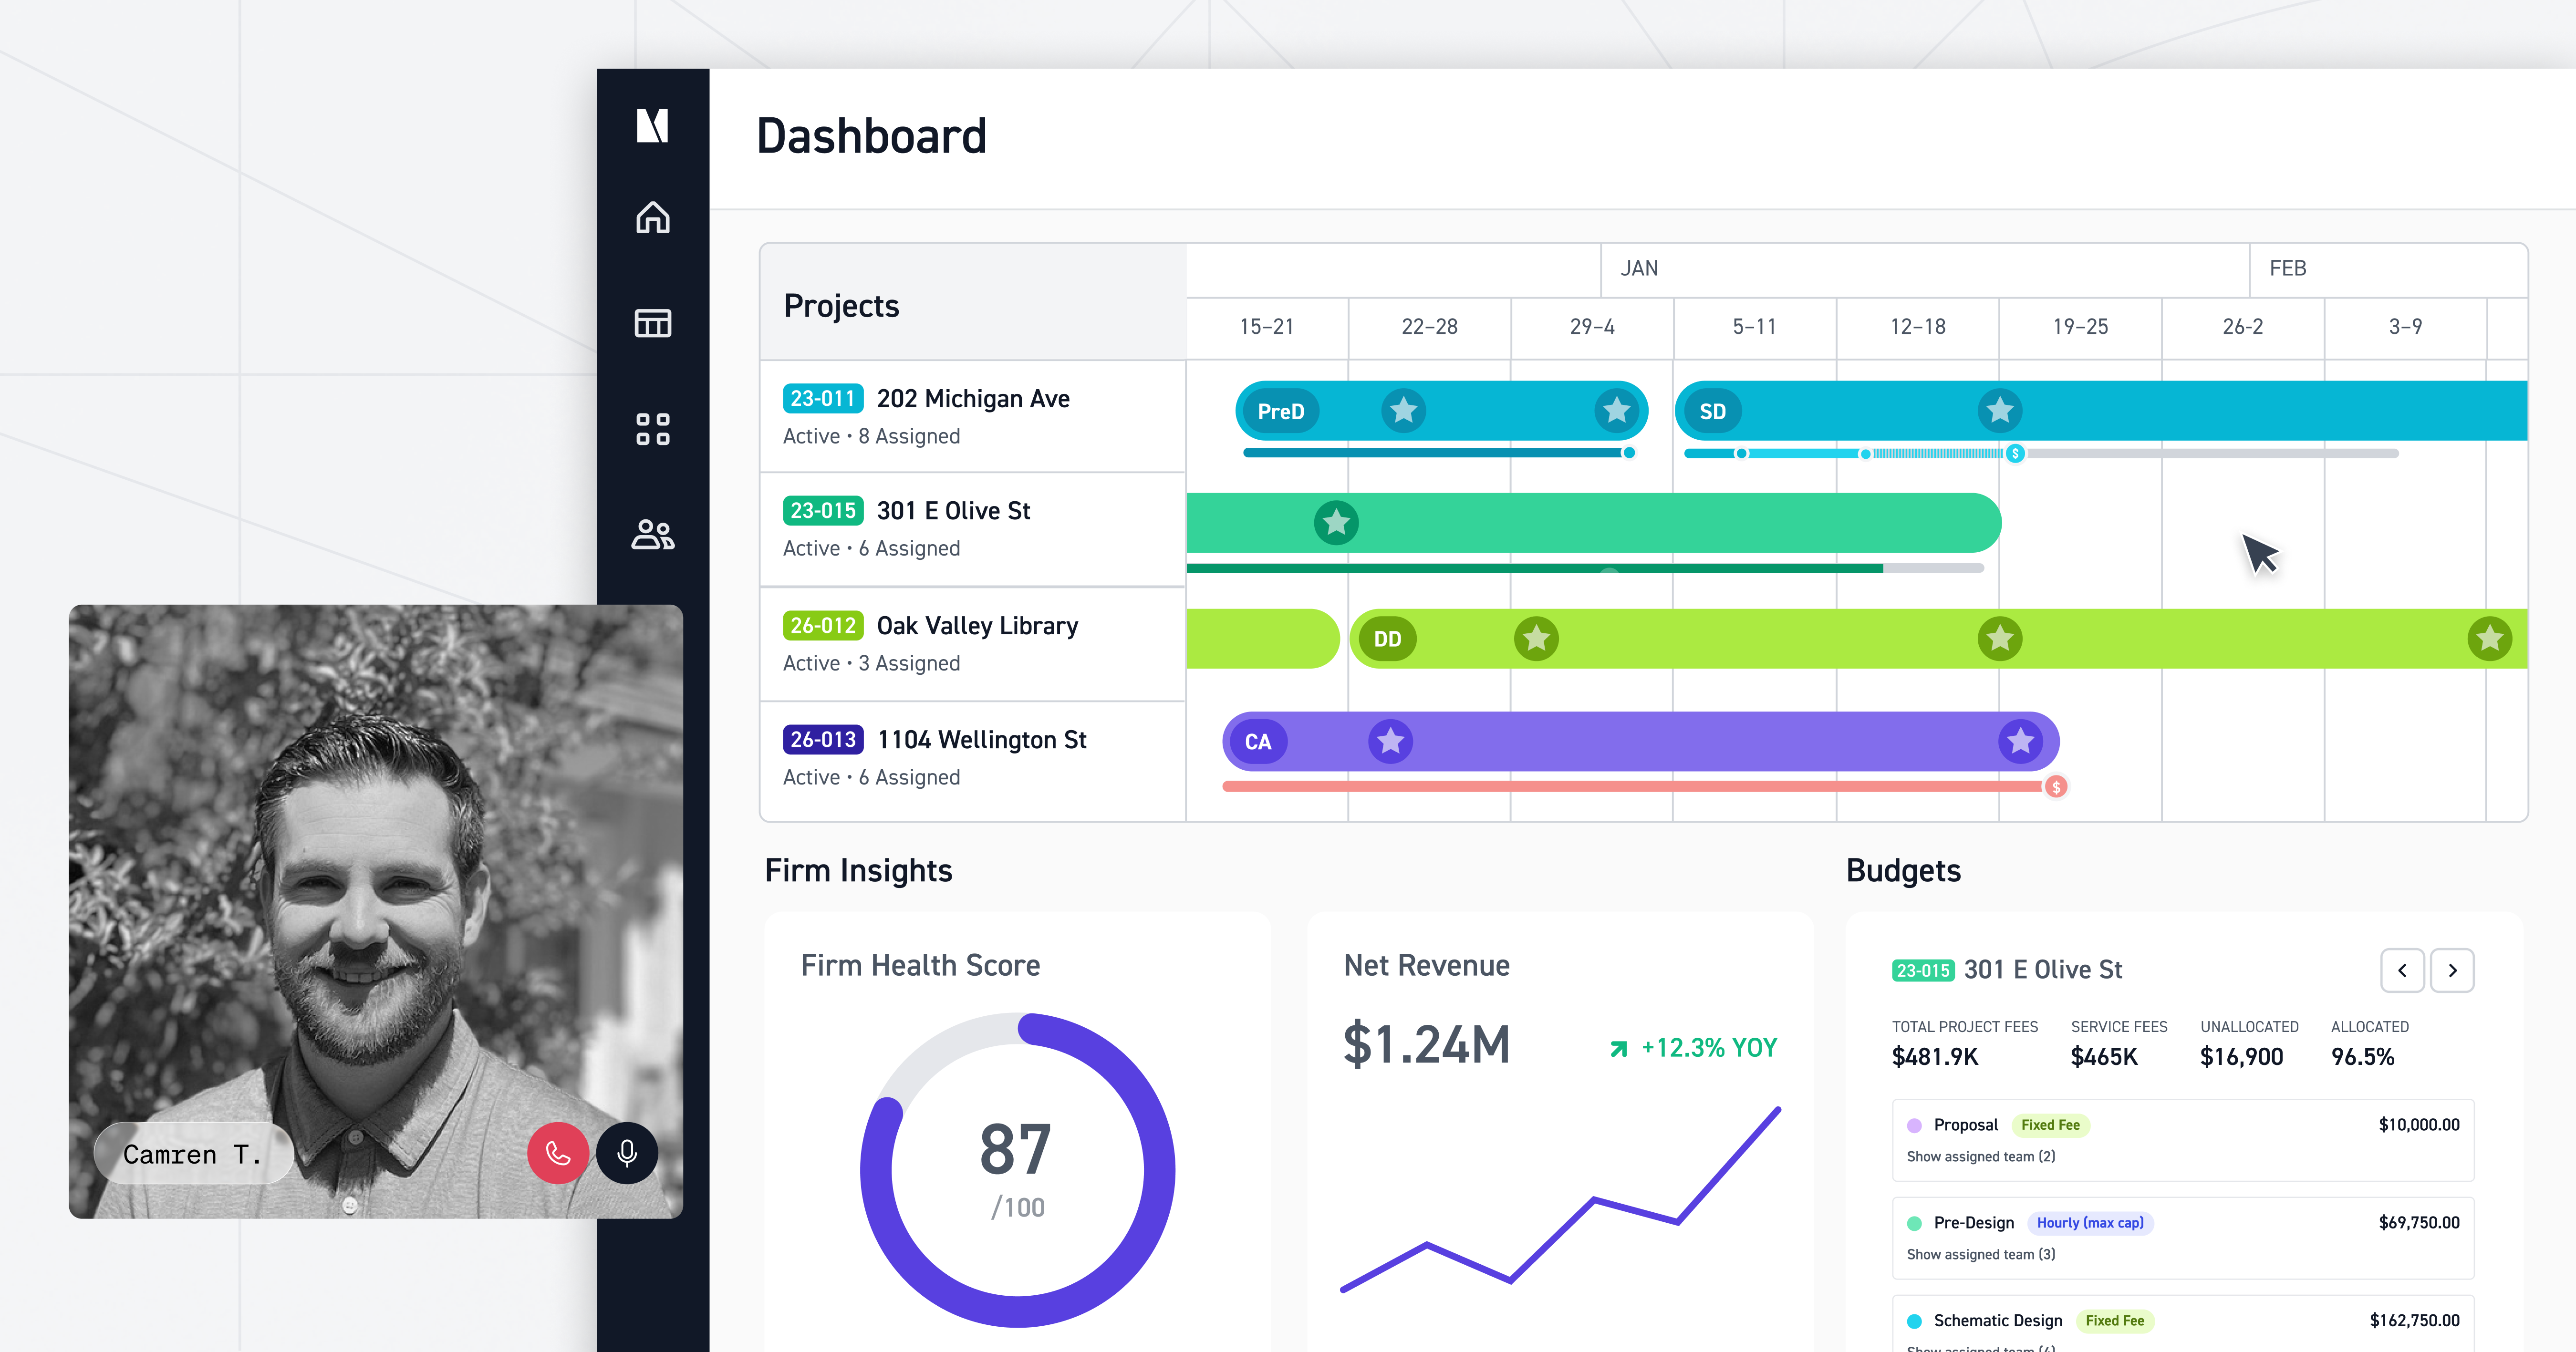The image size is (2576, 1352).
Task: Select the DD phase label
Action: pyautogui.click(x=1387, y=639)
